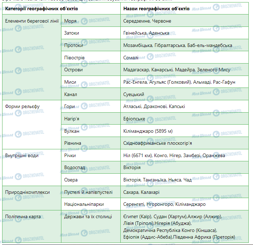Select the 'Елементи берегової лінії' category cell
The height and width of the screenshot is (245, 253).
(x=32, y=21)
